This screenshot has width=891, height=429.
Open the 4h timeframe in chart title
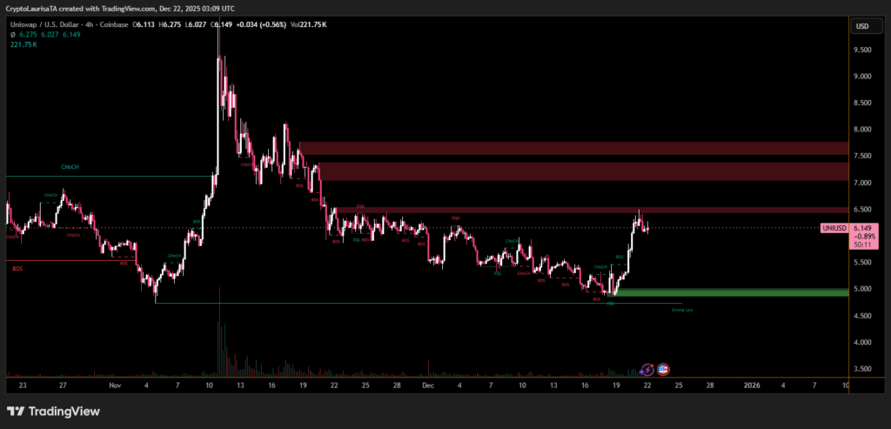[x=87, y=25]
